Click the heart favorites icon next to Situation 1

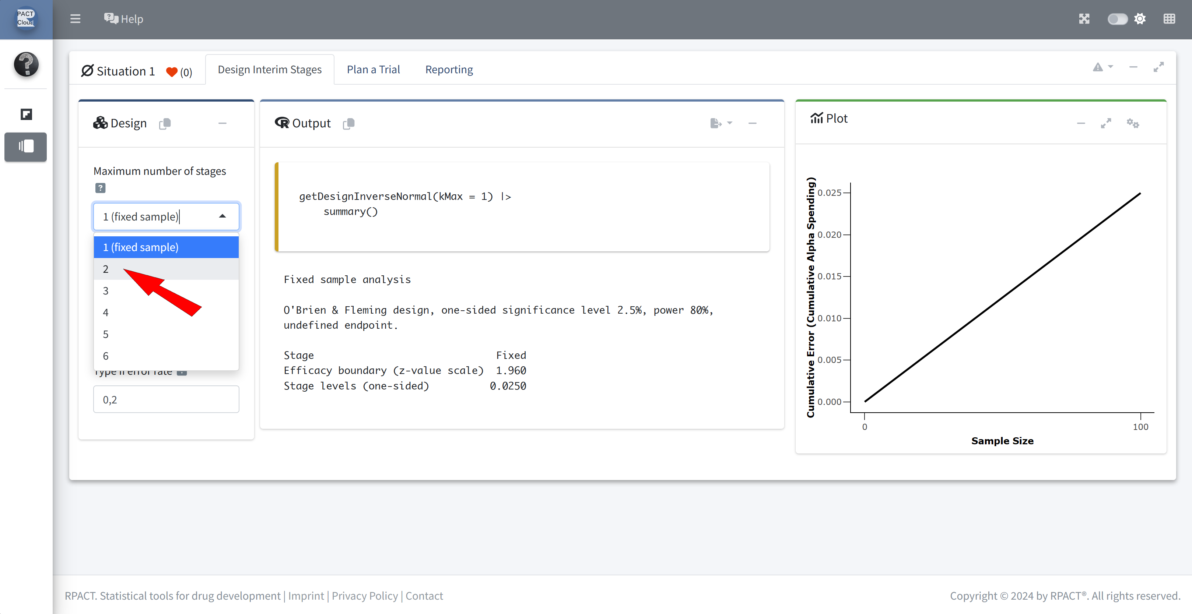tap(172, 72)
